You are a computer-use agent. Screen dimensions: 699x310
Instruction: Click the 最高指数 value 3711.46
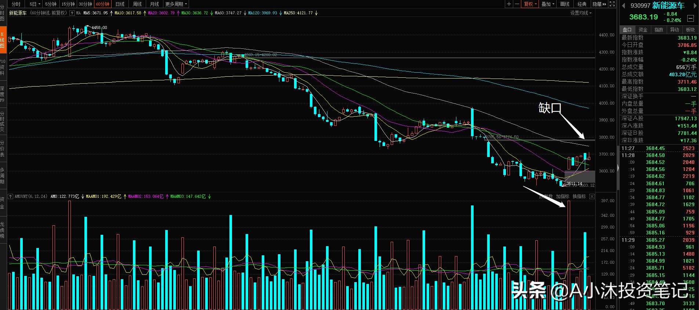tap(687, 82)
